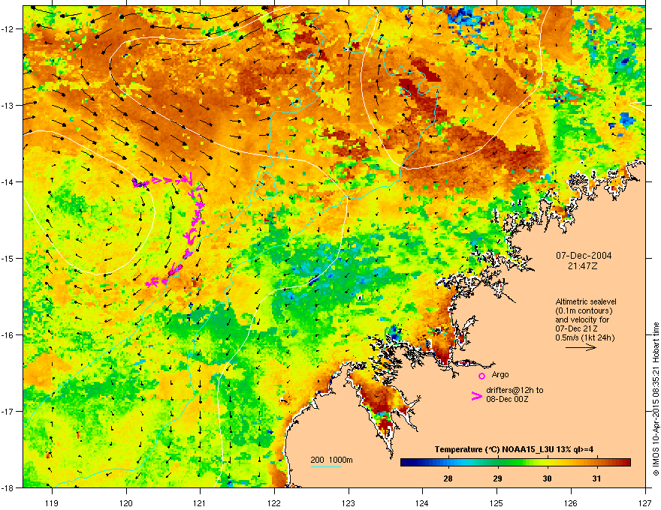Click the temperature color bar legend
661x510 pixels.
[515, 463]
